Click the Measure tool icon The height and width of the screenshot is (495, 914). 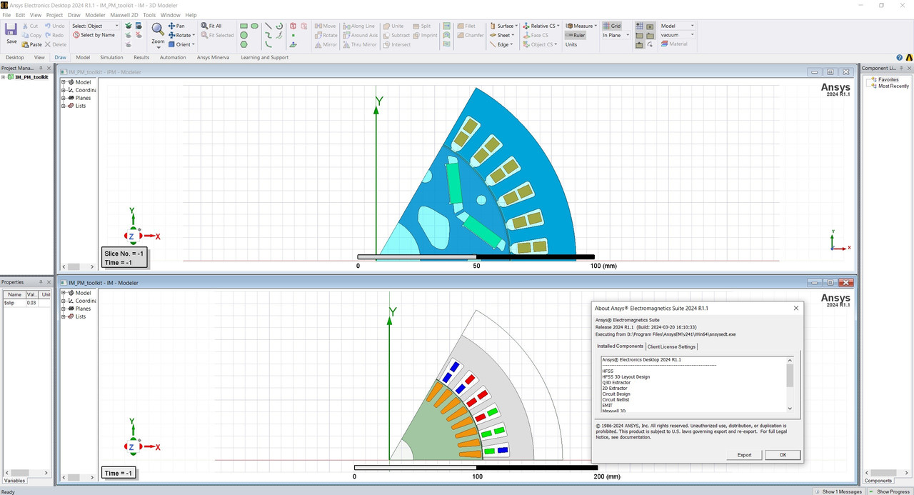click(568, 26)
